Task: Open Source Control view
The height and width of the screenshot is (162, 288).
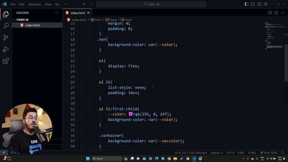Action: (x=6, y=37)
